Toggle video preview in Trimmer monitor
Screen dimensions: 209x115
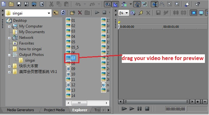[194, 13]
